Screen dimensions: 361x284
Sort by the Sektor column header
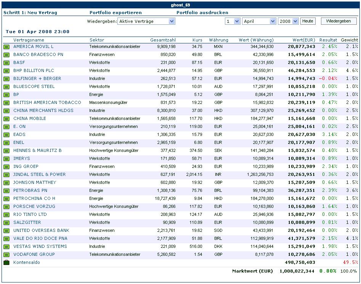pyautogui.click(x=97, y=40)
